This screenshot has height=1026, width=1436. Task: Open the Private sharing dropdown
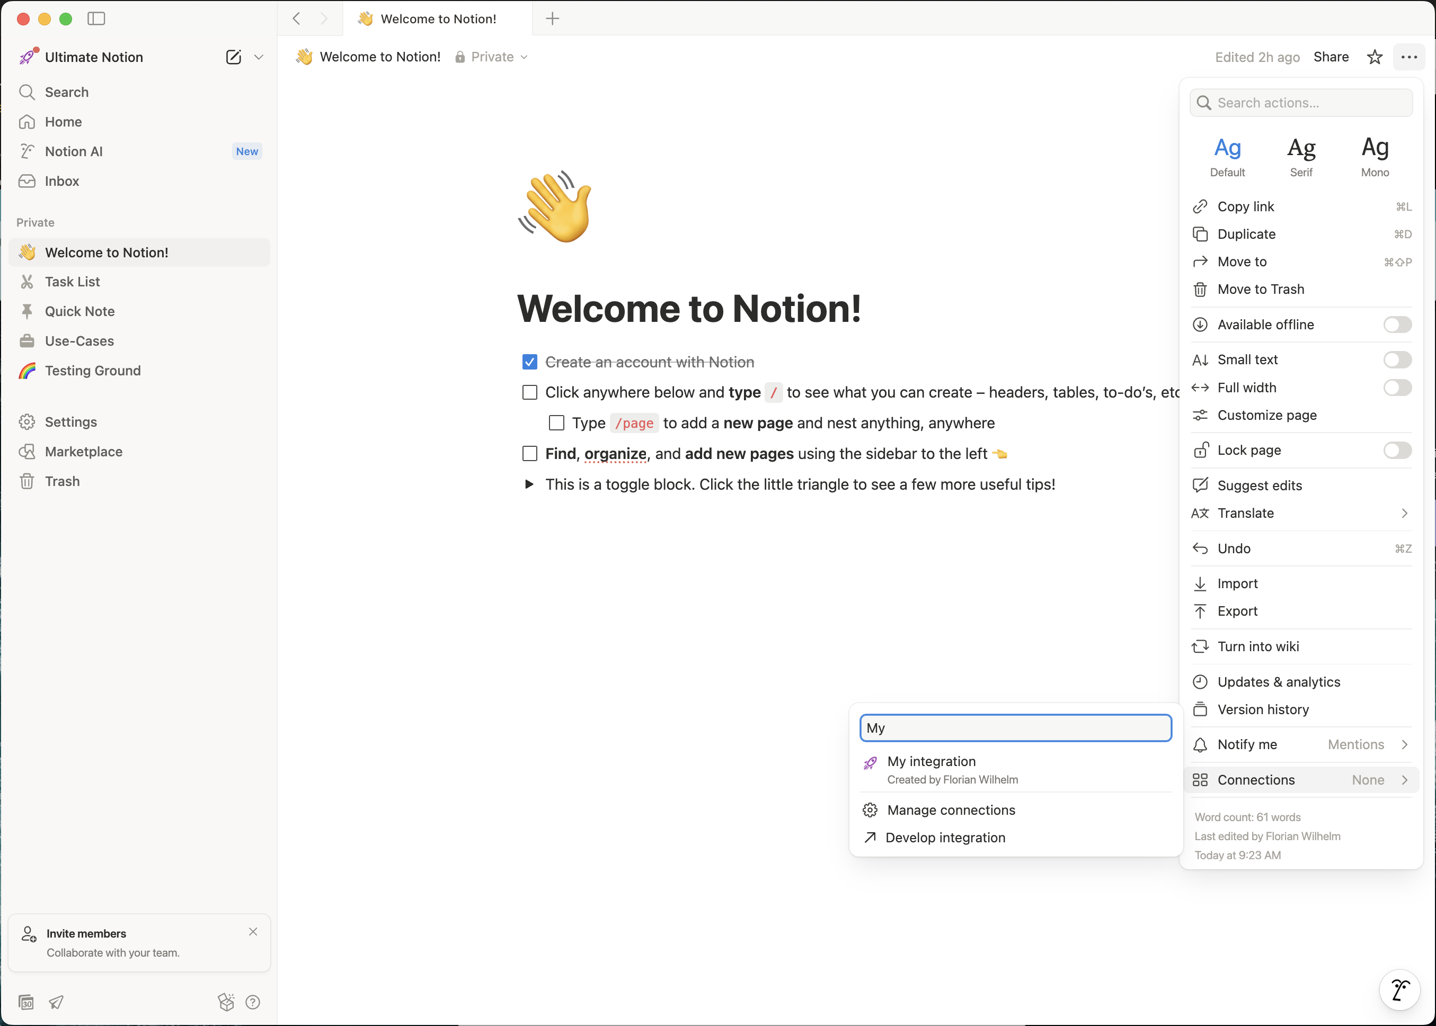point(491,57)
